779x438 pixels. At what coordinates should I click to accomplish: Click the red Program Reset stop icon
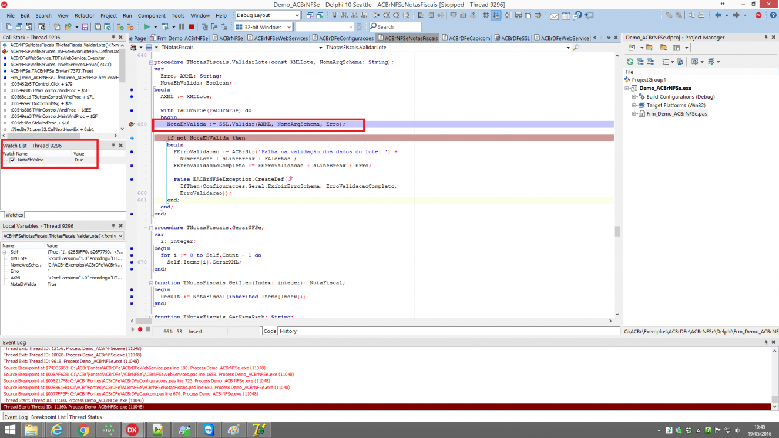pyautogui.click(x=192, y=27)
